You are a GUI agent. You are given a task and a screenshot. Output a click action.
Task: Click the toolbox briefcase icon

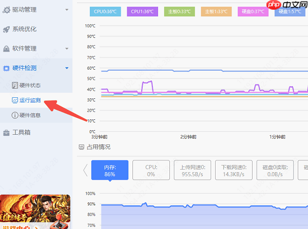coord(6,133)
